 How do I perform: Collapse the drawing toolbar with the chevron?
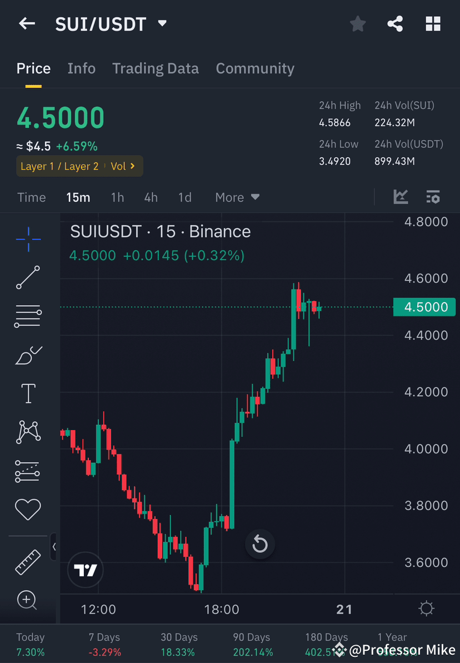coord(54,547)
